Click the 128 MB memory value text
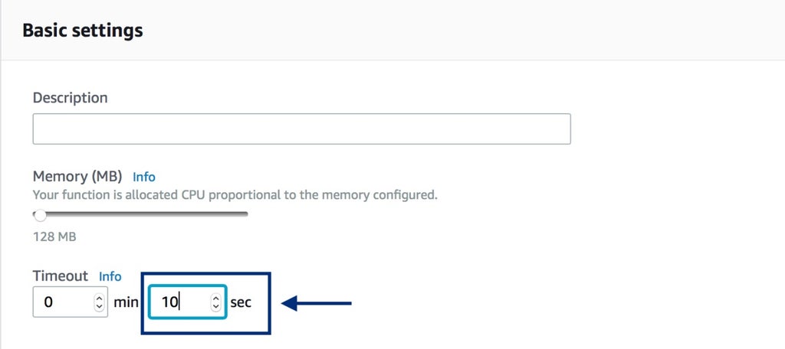Image resolution: width=785 pixels, height=349 pixels. (x=54, y=236)
